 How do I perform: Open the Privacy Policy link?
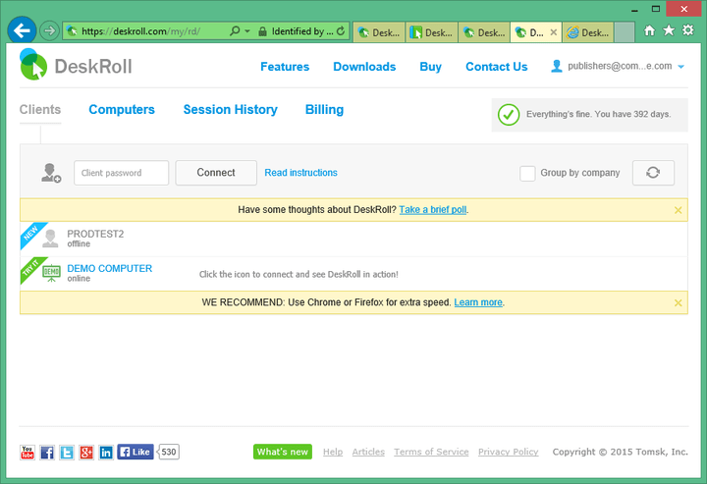click(509, 452)
